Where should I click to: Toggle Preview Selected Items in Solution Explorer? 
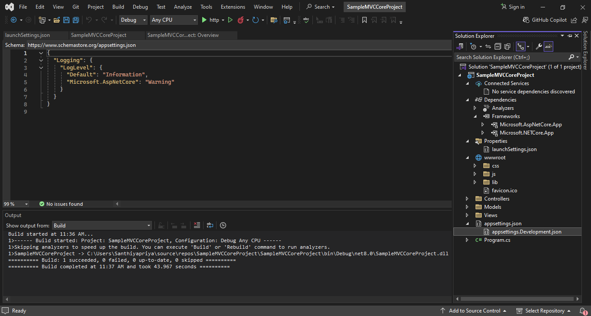[x=548, y=46]
